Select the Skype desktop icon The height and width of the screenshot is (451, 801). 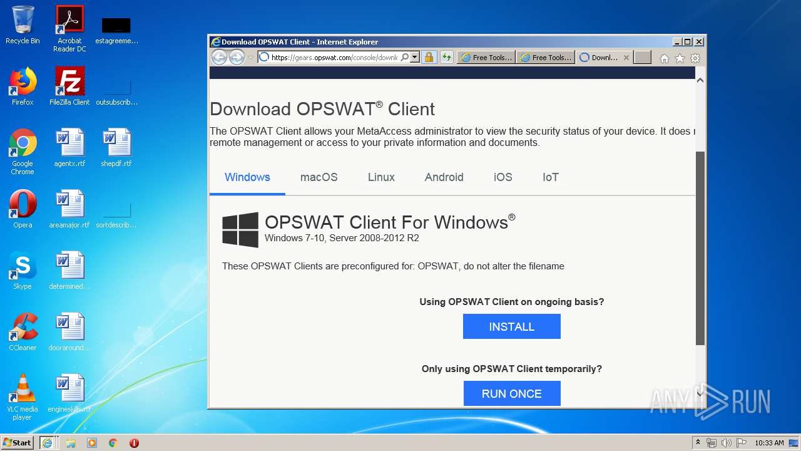click(x=23, y=271)
